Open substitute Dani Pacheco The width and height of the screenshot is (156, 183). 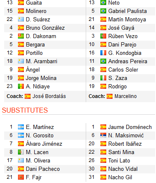tap(43, 169)
